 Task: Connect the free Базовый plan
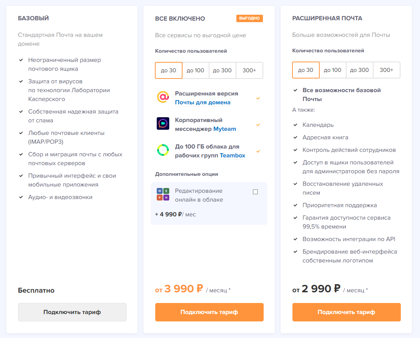72,312
